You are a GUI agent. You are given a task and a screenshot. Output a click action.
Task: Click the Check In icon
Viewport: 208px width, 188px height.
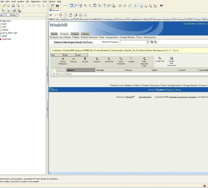point(97,59)
